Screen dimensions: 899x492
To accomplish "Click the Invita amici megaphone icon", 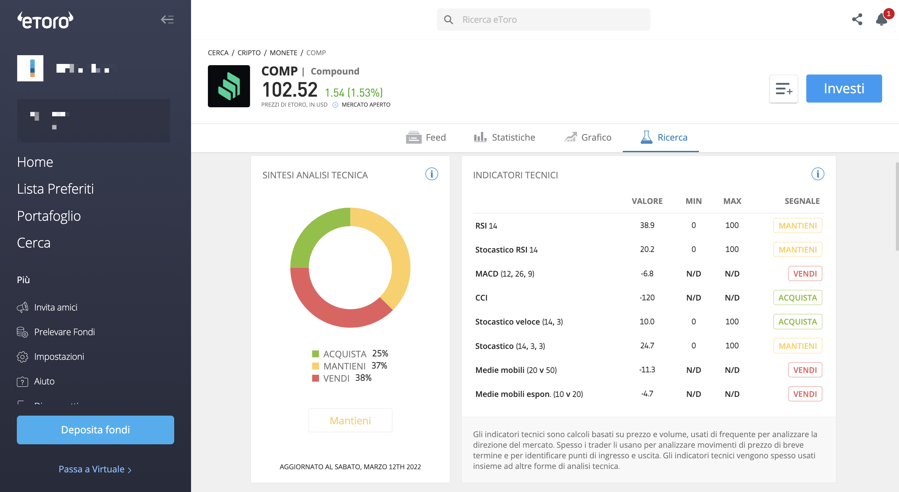I will [x=22, y=307].
